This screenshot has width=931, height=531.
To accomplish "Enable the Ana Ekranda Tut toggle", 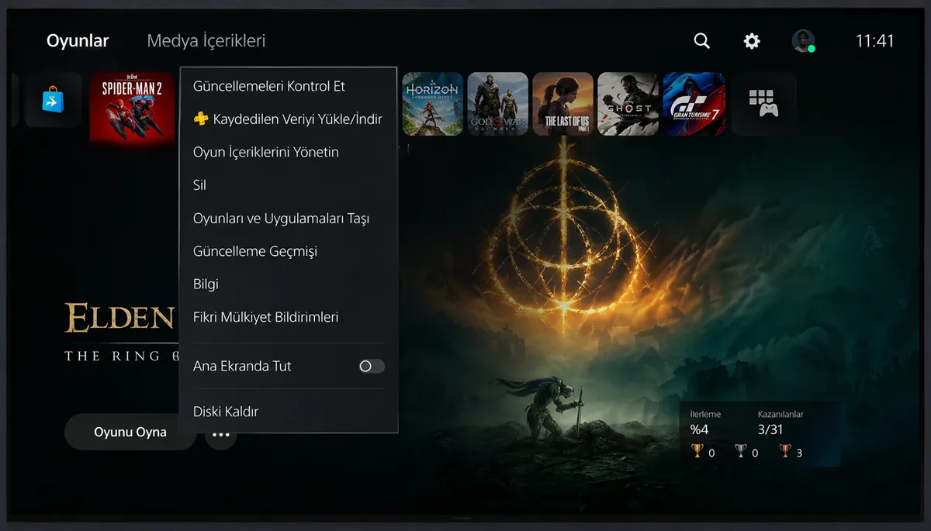I will tap(371, 366).
